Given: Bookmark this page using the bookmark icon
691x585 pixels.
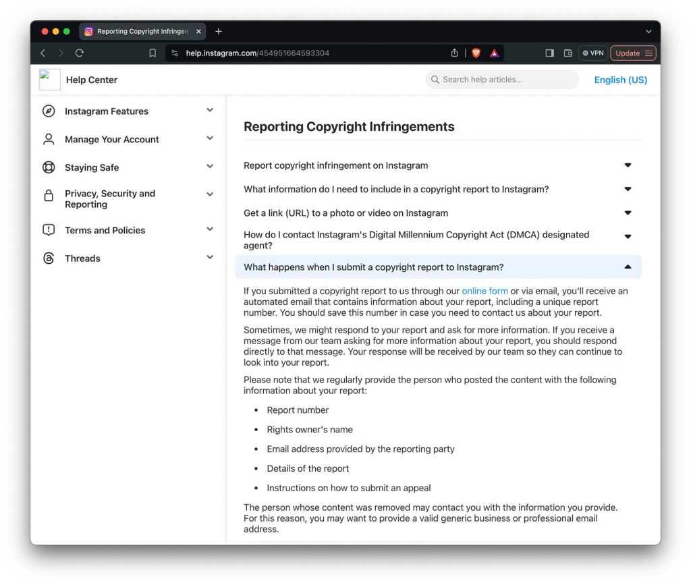Looking at the screenshot, I should pyautogui.click(x=153, y=53).
